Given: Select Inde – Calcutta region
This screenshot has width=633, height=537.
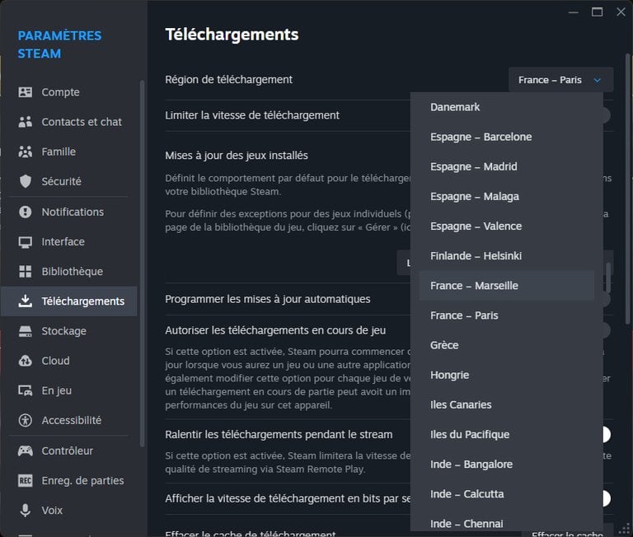Looking at the screenshot, I should point(507,494).
